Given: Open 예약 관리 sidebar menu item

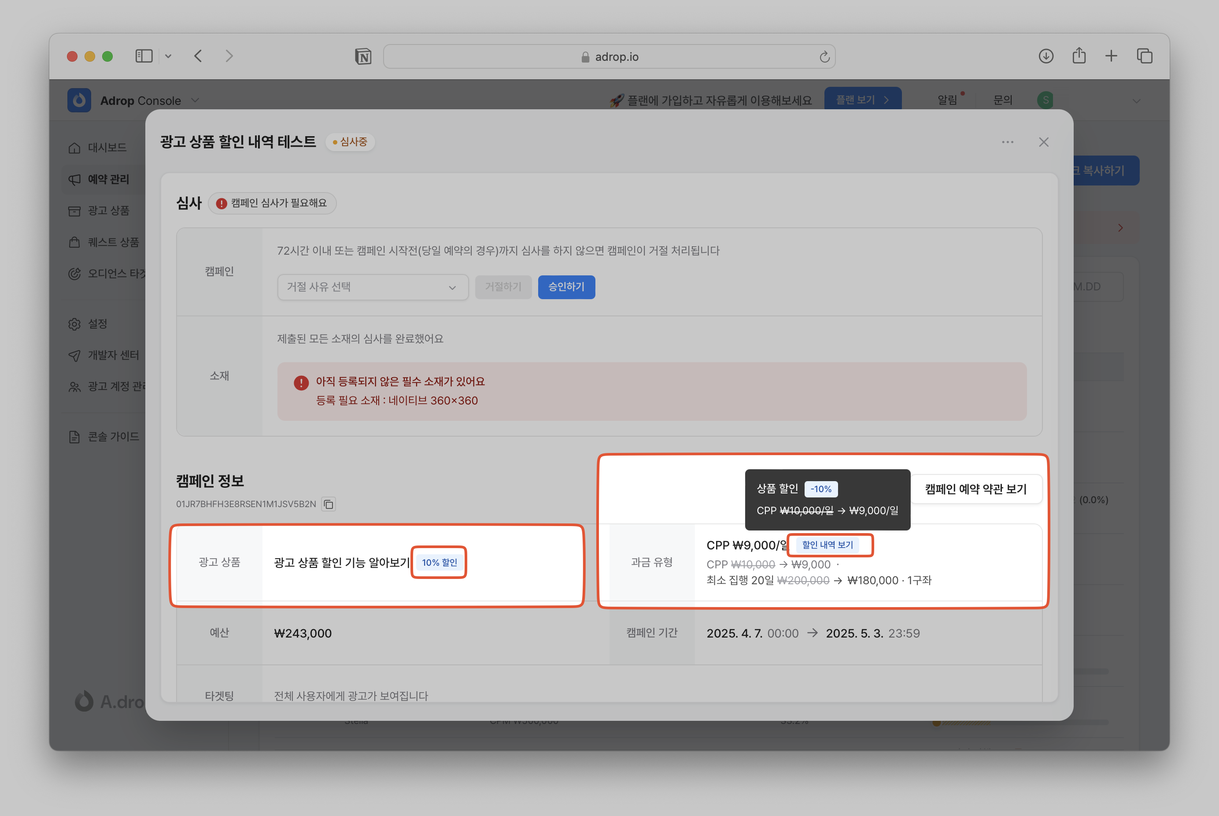Looking at the screenshot, I should [x=107, y=179].
